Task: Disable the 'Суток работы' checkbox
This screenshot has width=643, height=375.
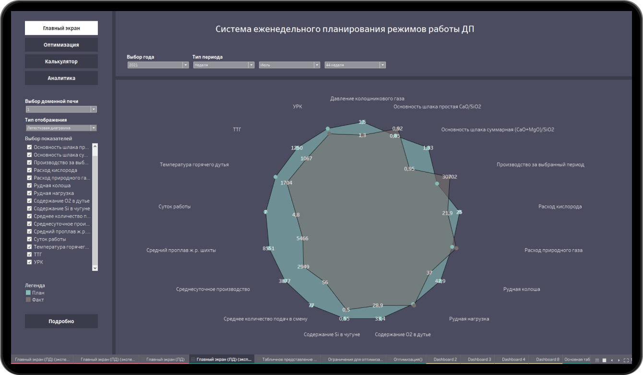Action: (x=29, y=239)
